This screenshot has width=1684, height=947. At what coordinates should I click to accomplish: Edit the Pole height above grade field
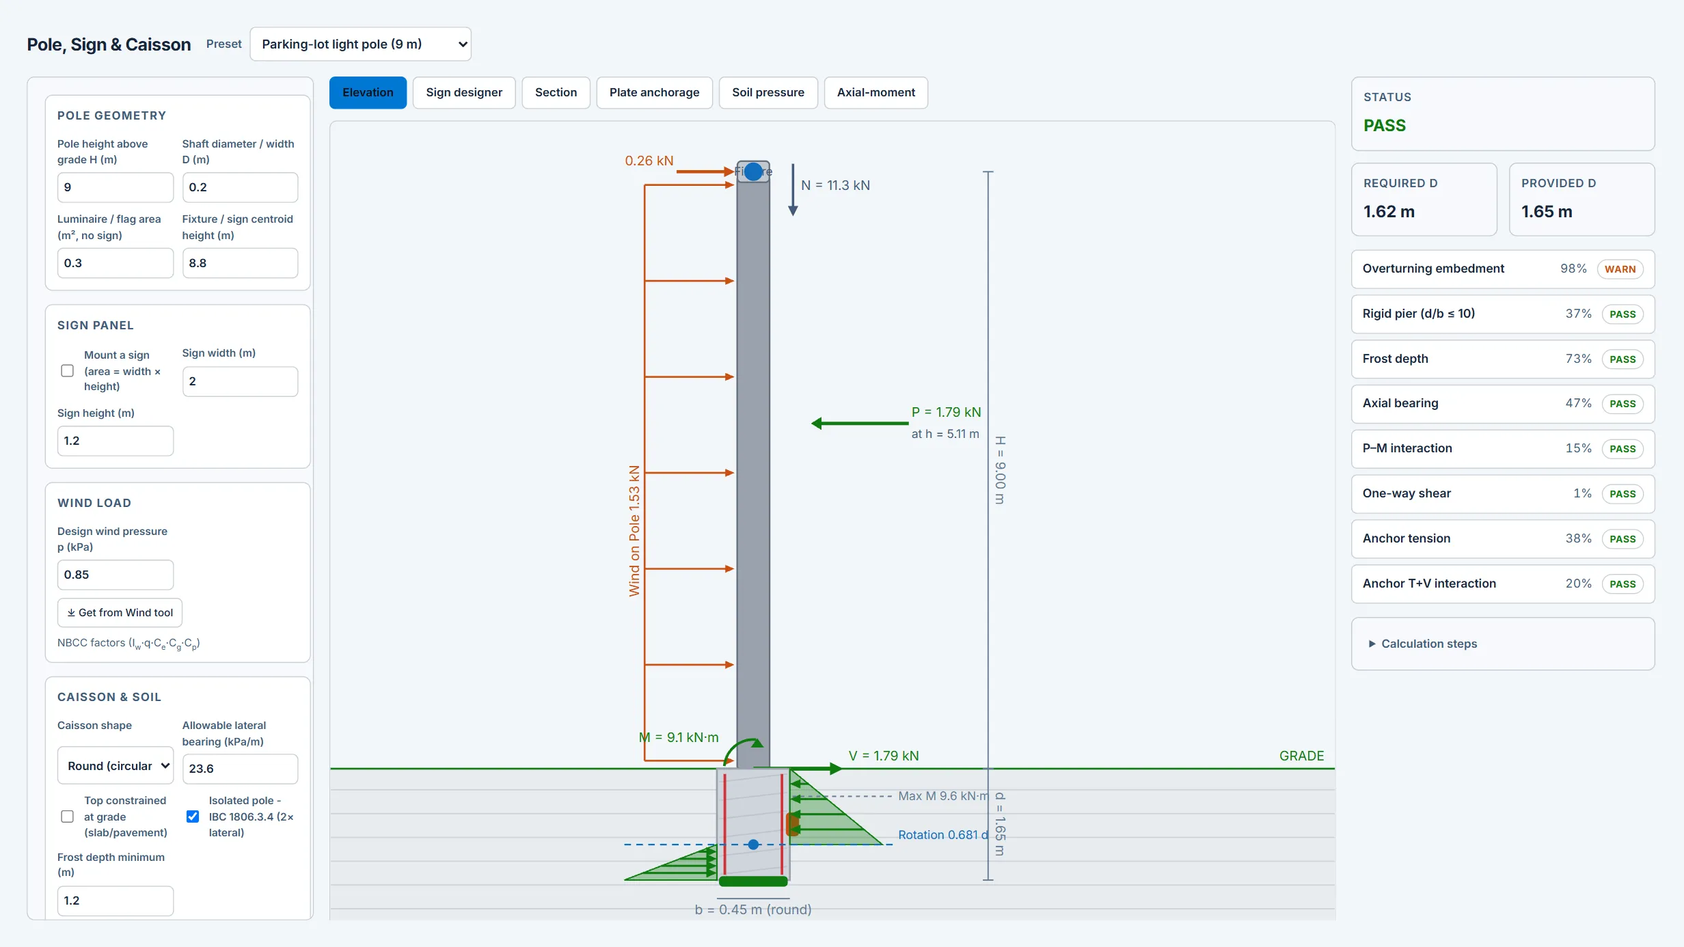click(x=115, y=187)
